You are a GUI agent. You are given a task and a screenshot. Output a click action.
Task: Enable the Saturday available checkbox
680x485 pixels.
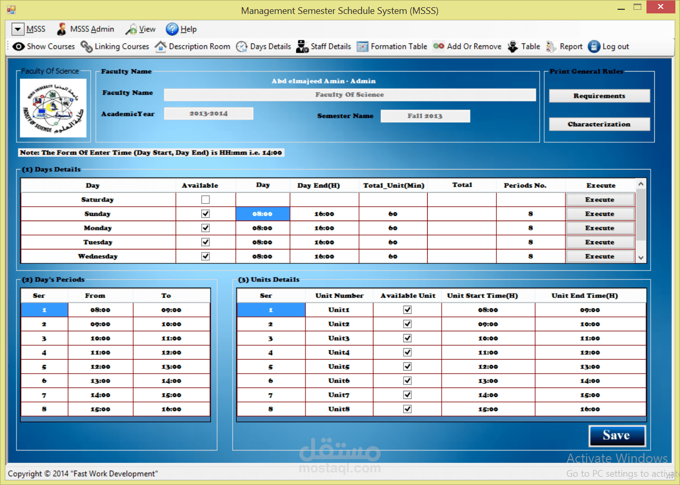205,199
